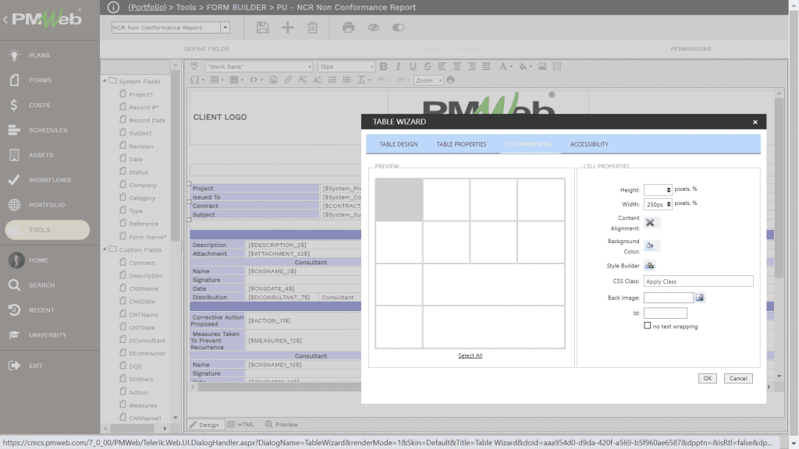The image size is (799, 449).
Task: Flip the toggle switch in header toolbar
Action: pyautogui.click(x=399, y=27)
